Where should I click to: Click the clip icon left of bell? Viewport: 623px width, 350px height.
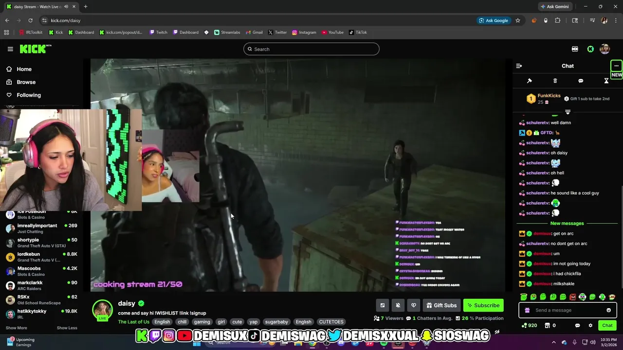click(x=383, y=305)
